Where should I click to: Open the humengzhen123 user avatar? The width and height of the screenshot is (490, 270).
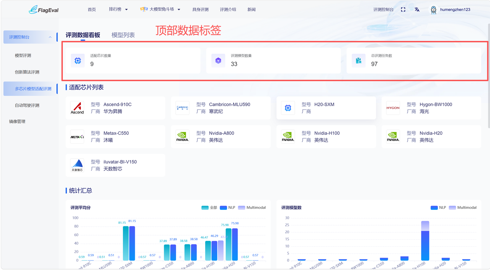click(x=434, y=10)
